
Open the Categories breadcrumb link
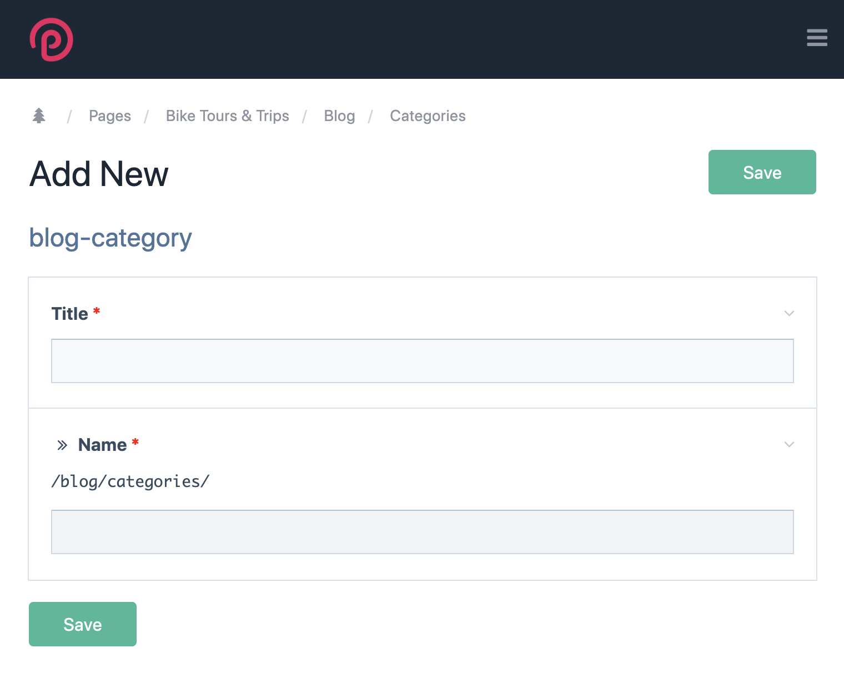[428, 115]
